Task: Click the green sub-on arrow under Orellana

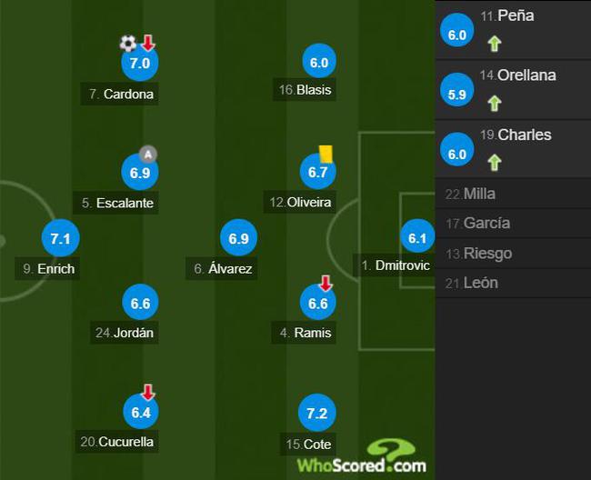Action: tap(495, 104)
